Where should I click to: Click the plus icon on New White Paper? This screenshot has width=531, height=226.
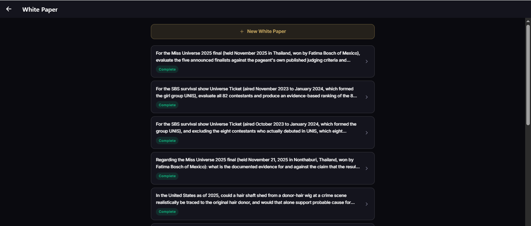242,31
